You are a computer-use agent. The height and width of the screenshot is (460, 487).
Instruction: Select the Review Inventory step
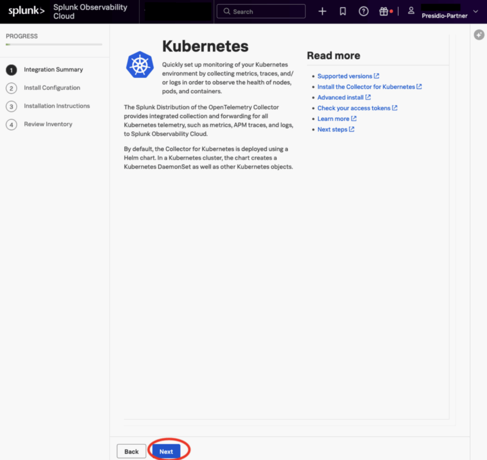click(48, 124)
